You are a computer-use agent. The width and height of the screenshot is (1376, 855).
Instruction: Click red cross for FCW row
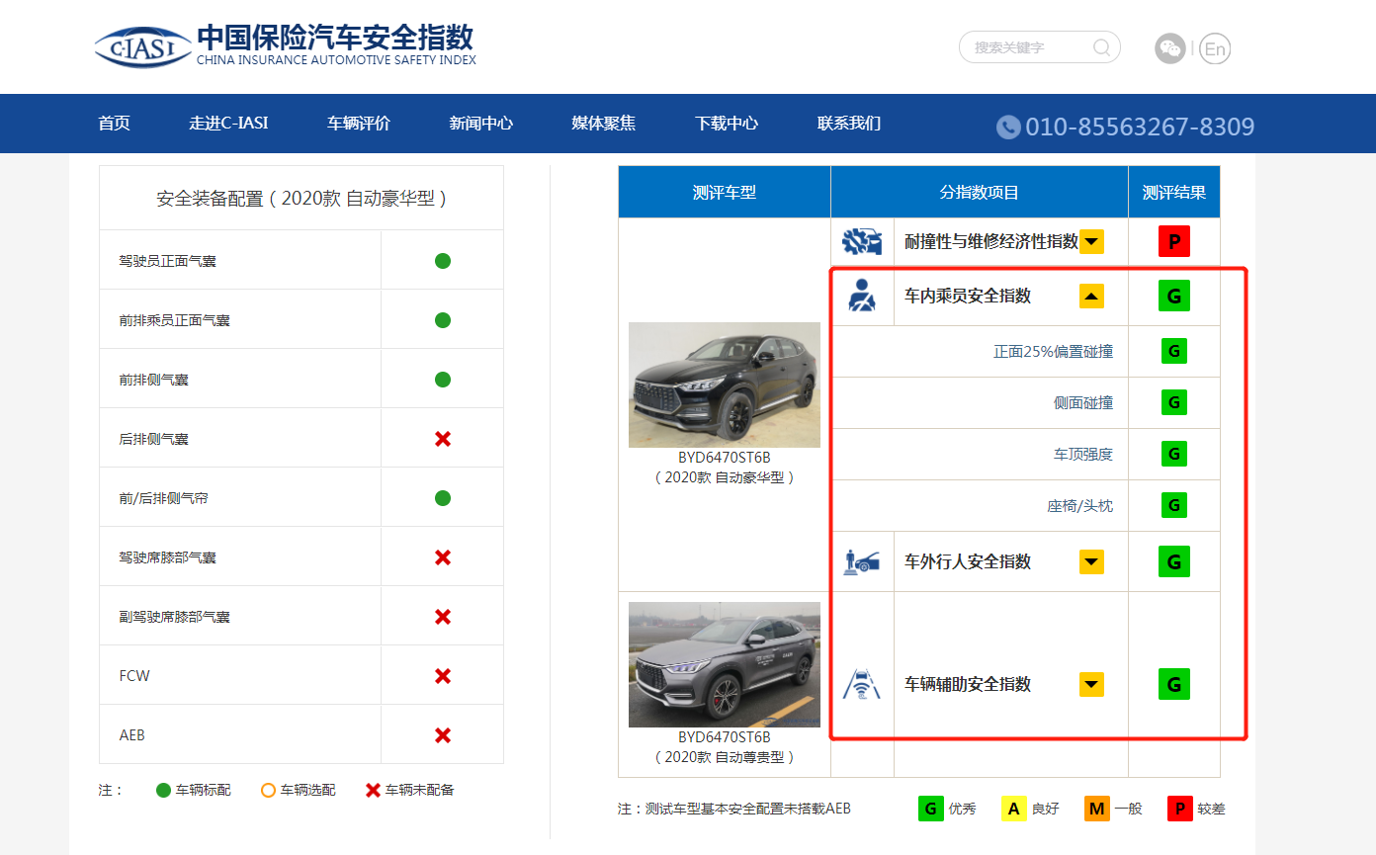tap(443, 676)
